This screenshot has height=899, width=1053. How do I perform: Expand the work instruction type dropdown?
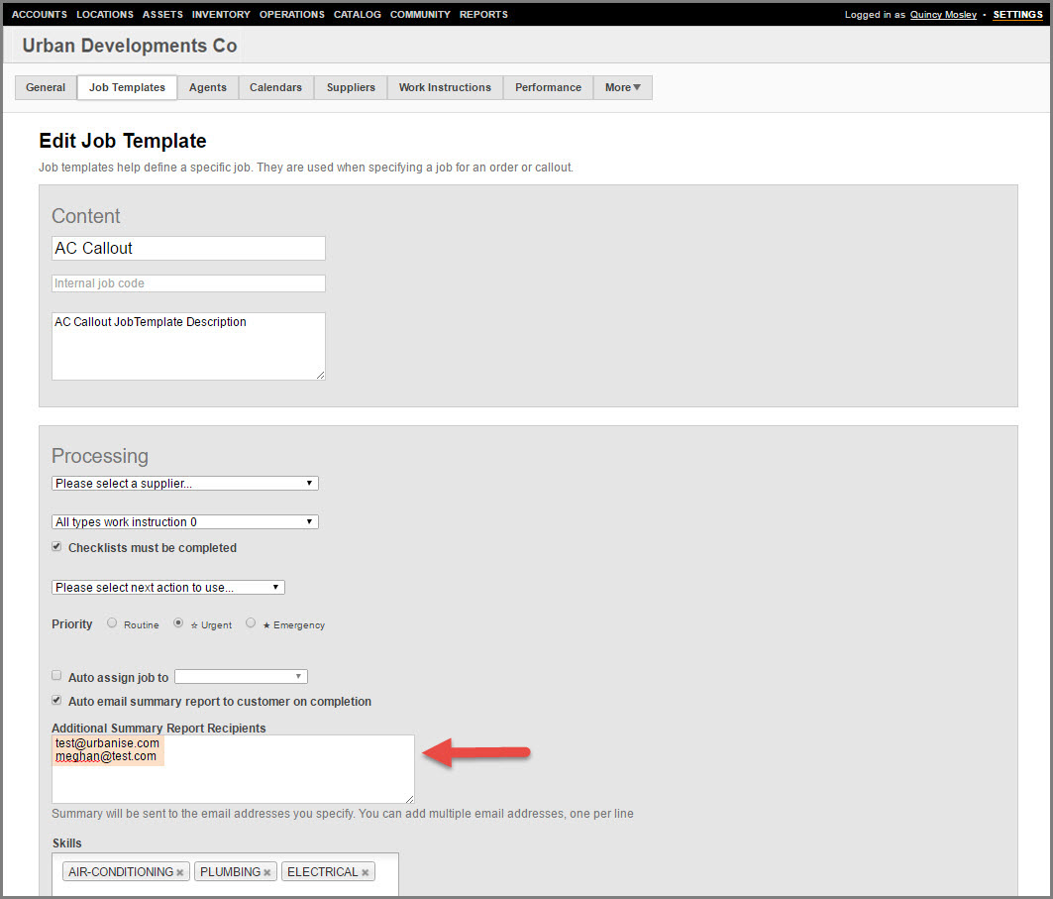184,522
